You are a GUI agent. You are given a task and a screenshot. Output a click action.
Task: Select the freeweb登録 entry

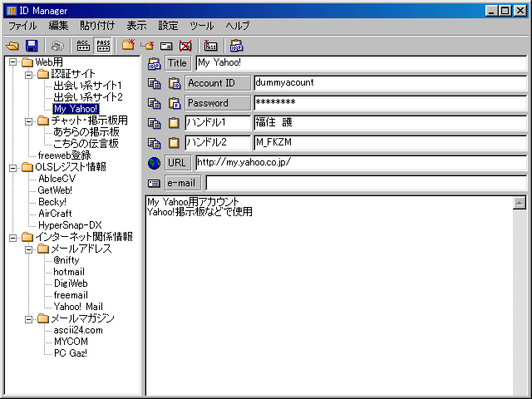65,155
